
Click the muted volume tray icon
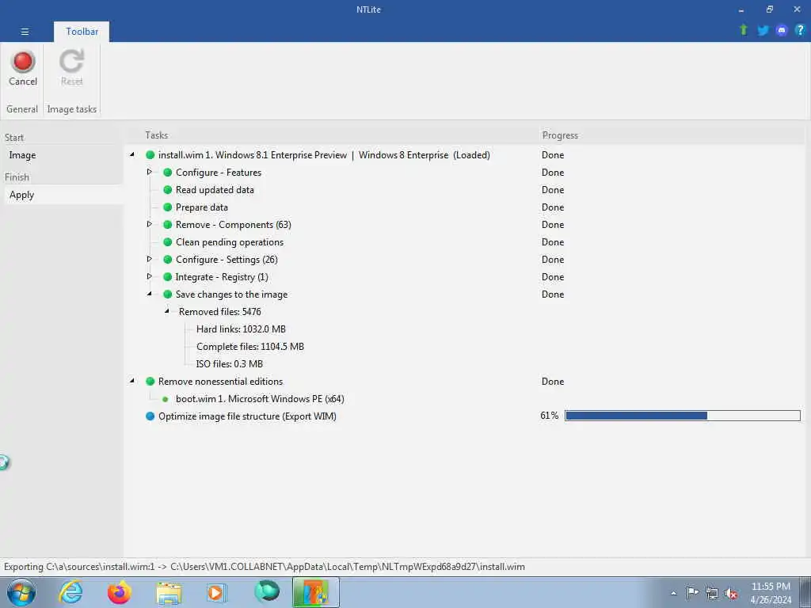point(731,593)
